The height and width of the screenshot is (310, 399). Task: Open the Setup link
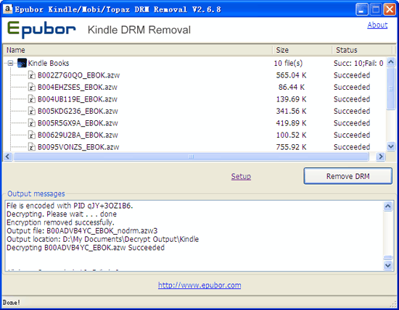click(241, 176)
